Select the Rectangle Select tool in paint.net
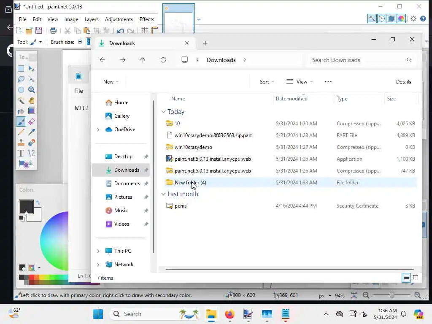This screenshot has width=432, height=324. click(21, 69)
